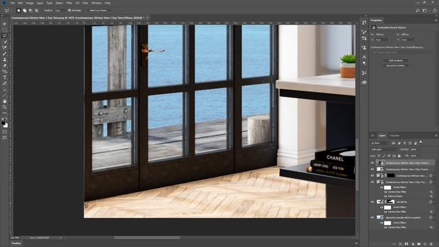The image size is (439, 247).
Task: Open the Timeline tab at bottom
Action: 16,244
